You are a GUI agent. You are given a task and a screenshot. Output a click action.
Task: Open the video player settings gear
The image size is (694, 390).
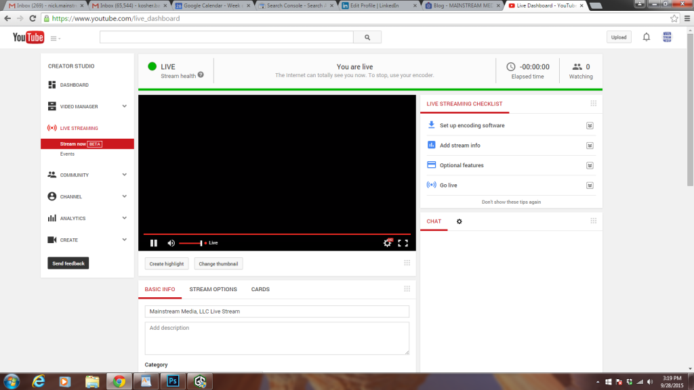[x=387, y=242]
